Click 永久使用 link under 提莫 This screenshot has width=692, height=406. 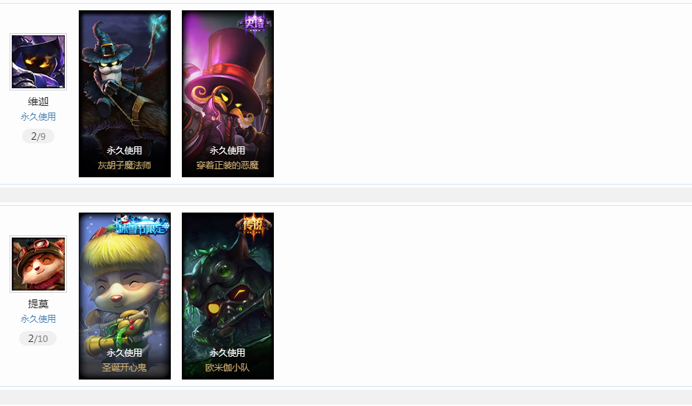tap(38, 318)
